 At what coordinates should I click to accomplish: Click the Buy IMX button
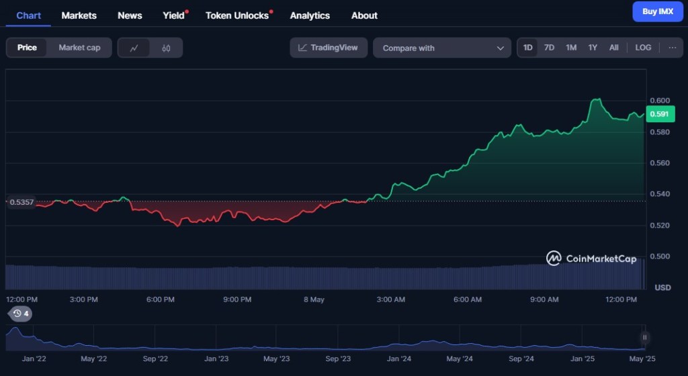(x=657, y=11)
